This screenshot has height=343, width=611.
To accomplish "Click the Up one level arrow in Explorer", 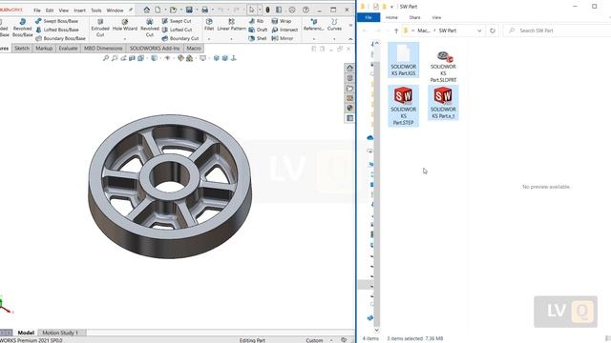I will click(x=396, y=30).
